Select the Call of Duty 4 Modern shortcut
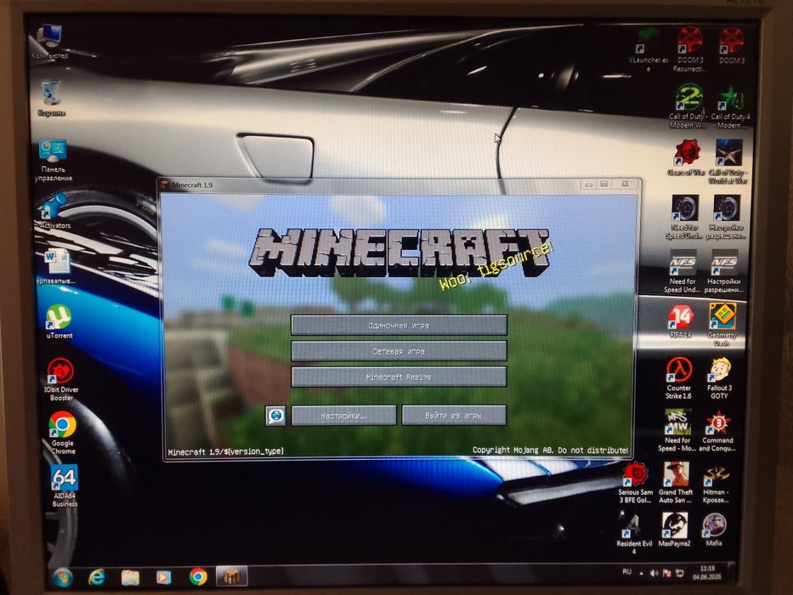The width and height of the screenshot is (793, 595). pyautogui.click(x=730, y=107)
